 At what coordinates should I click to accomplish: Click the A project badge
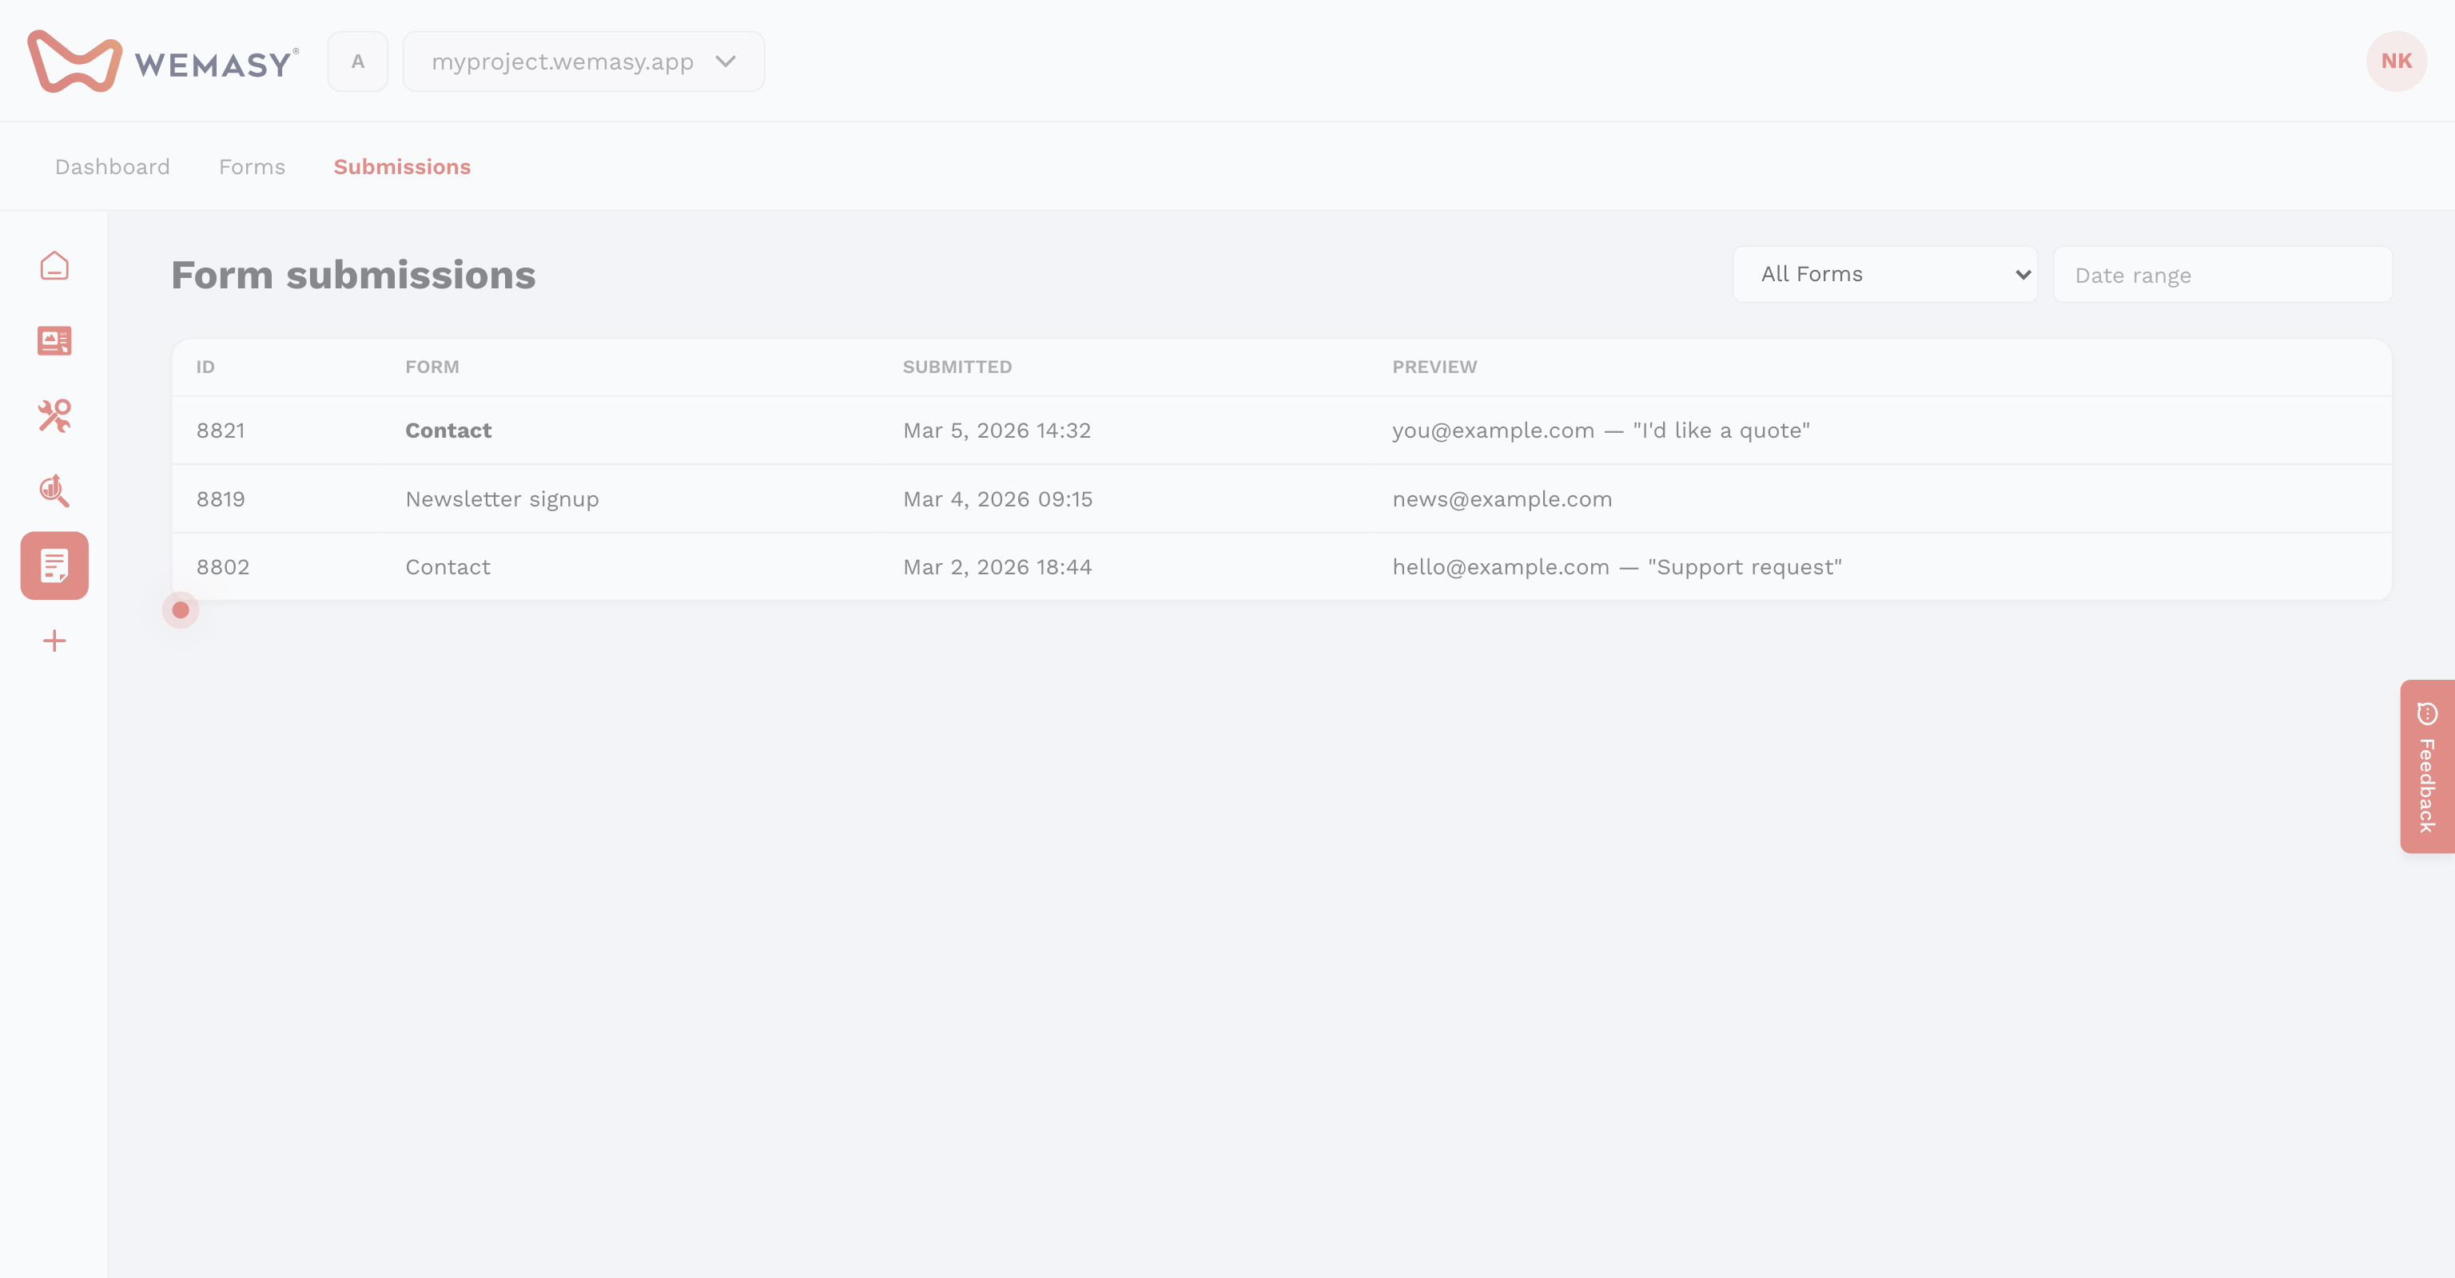click(x=357, y=61)
